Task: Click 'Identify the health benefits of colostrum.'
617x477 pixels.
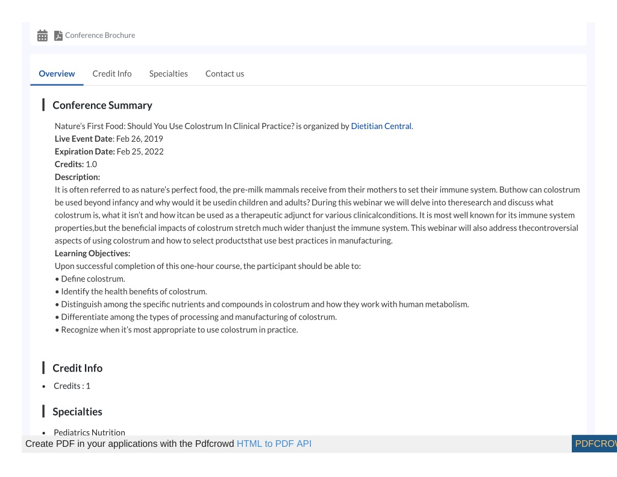Action: 131,291
